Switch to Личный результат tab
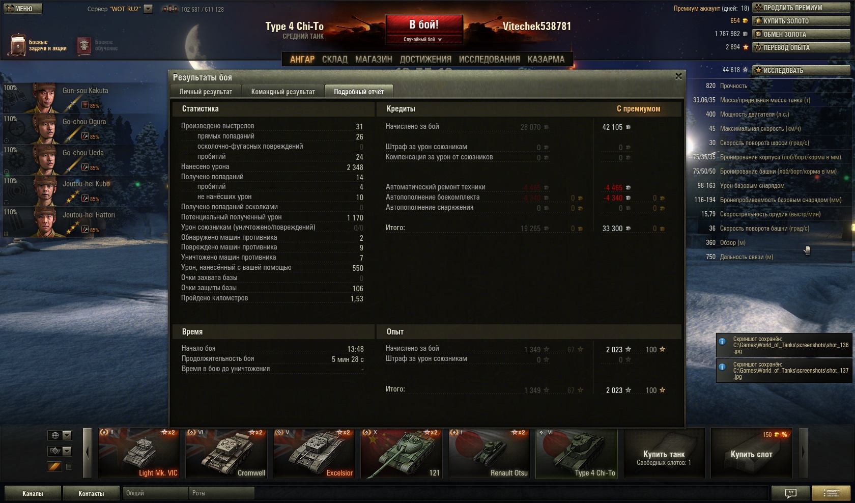Image resolution: width=855 pixels, height=503 pixels. pos(206,92)
